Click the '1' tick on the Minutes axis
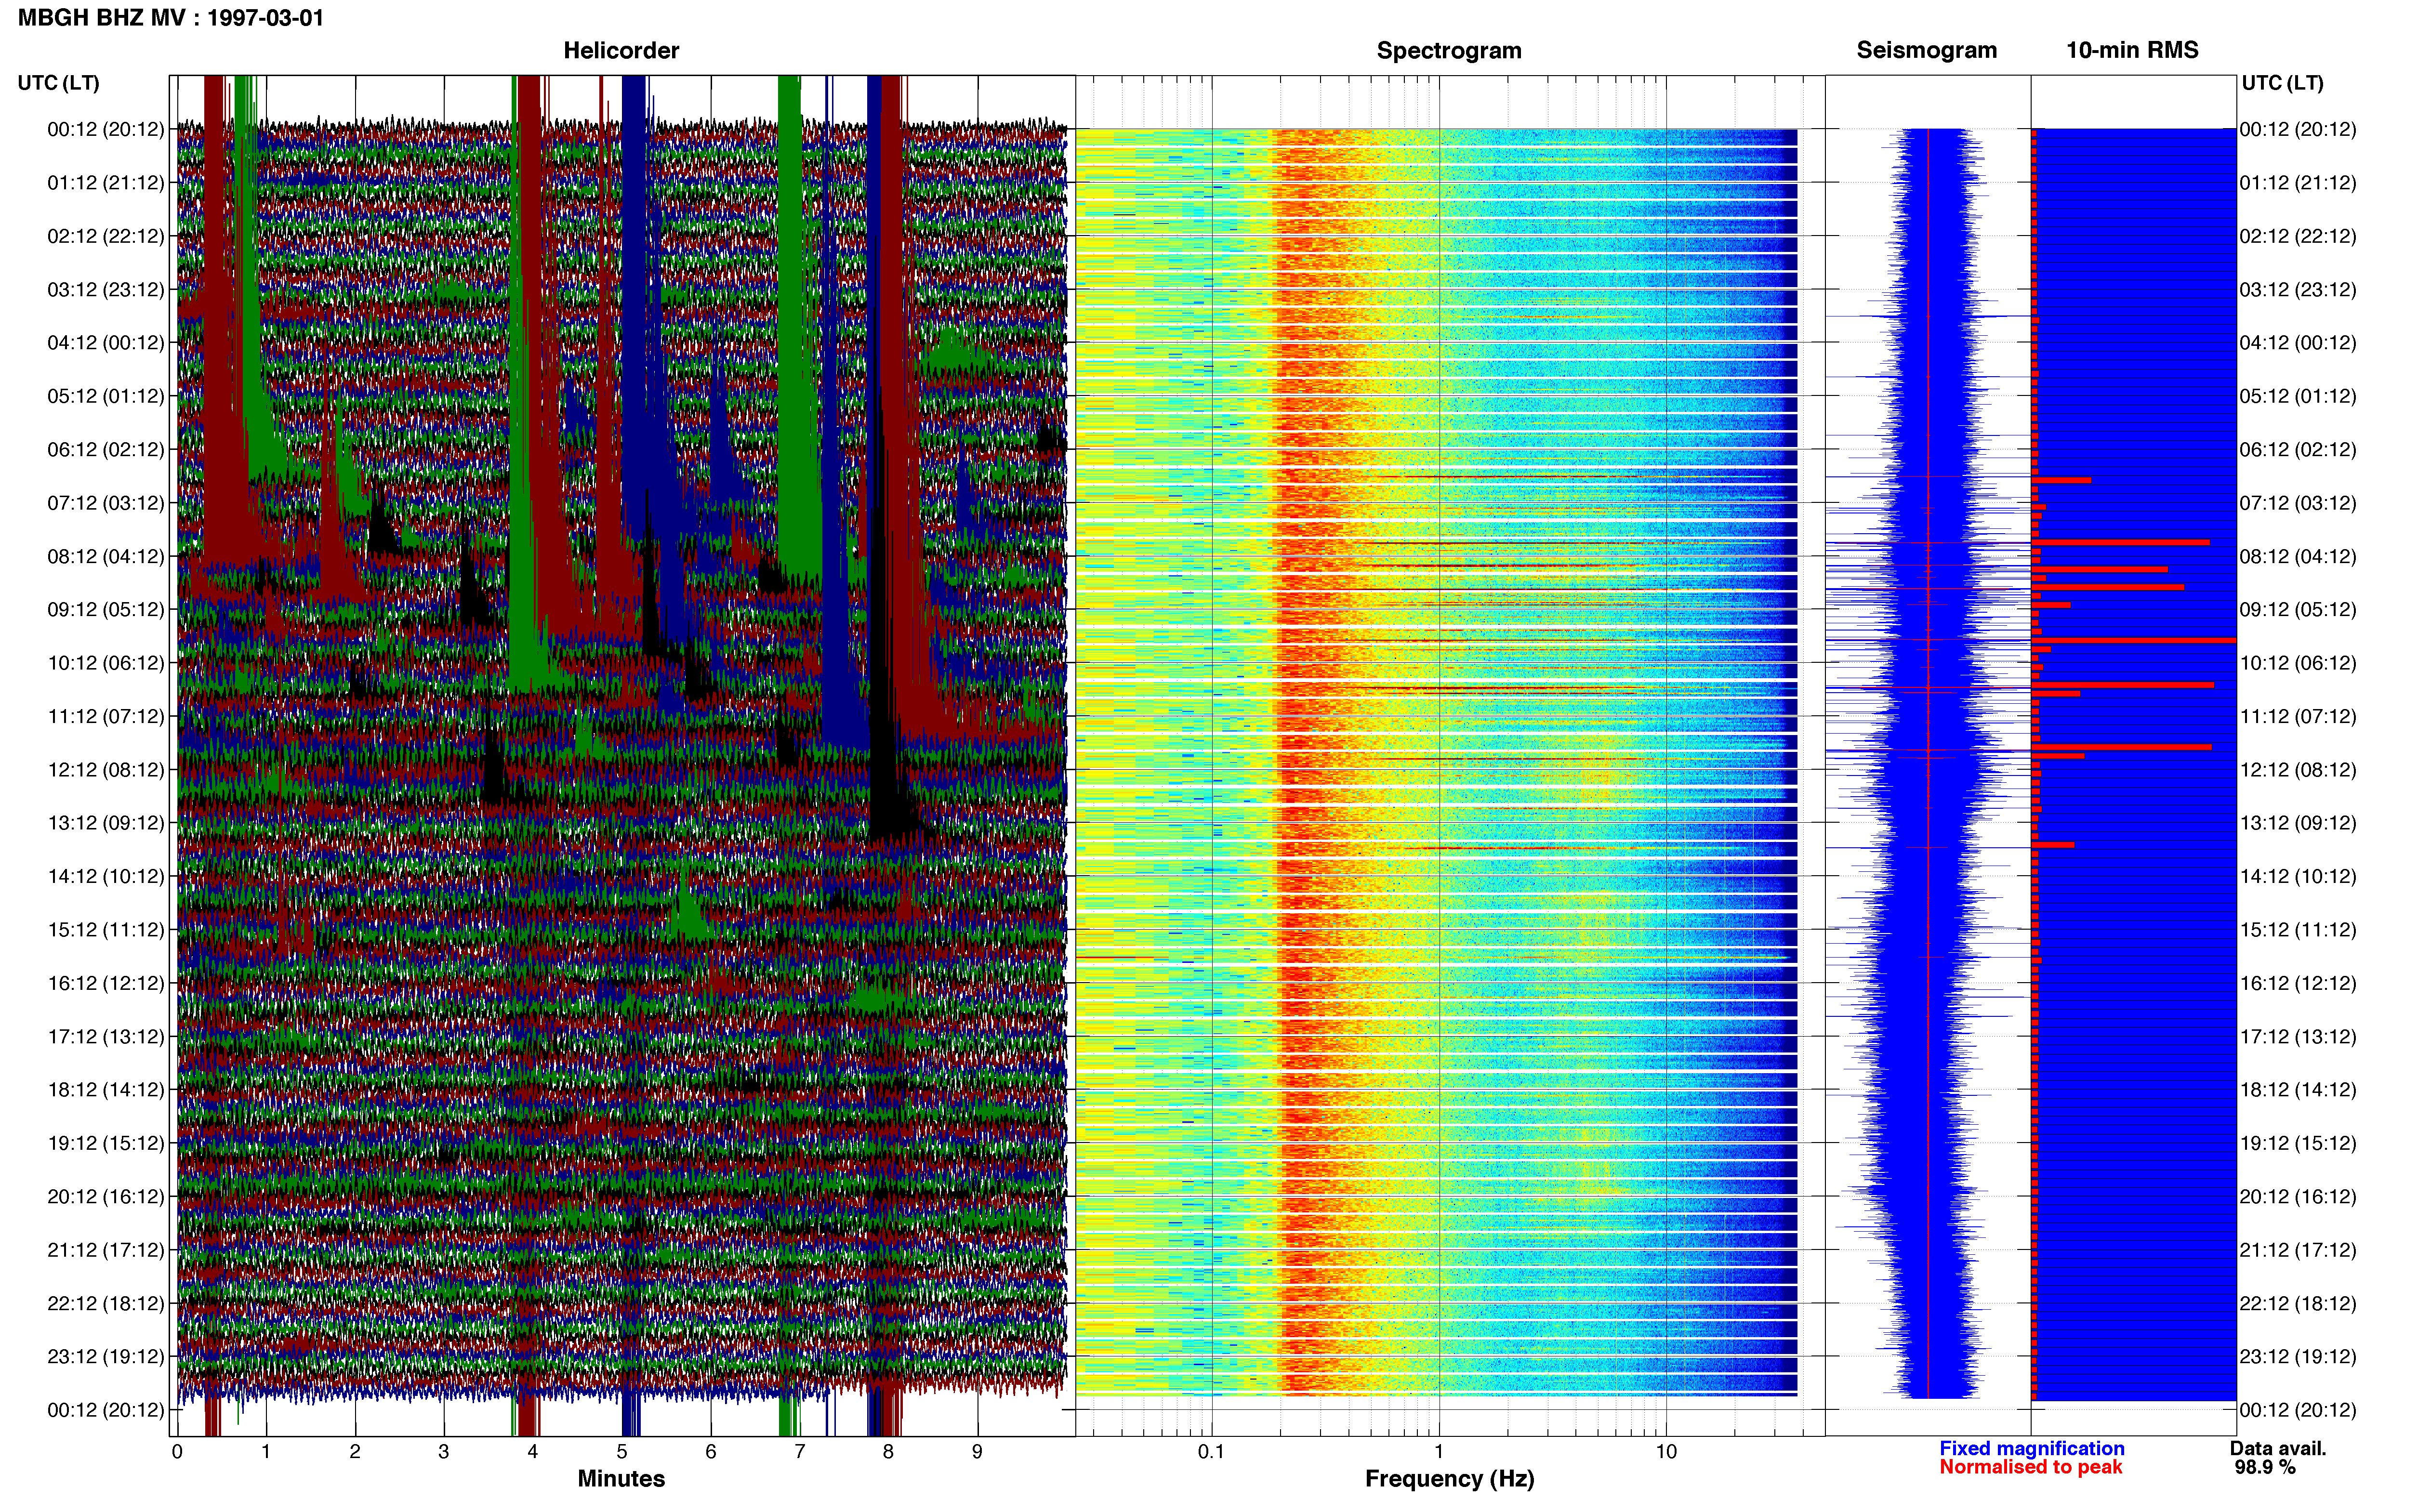 [x=266, y=1451]
